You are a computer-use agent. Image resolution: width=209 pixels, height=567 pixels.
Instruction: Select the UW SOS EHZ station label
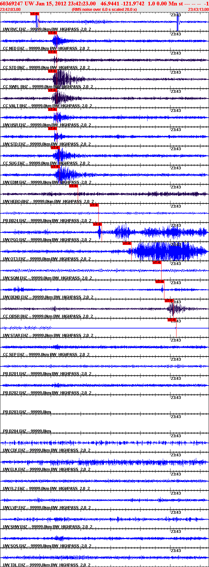pyautogui.click(x=47, y=546)
